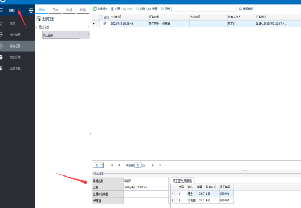Click the 37.1 temperature cell

coord(200,200)
